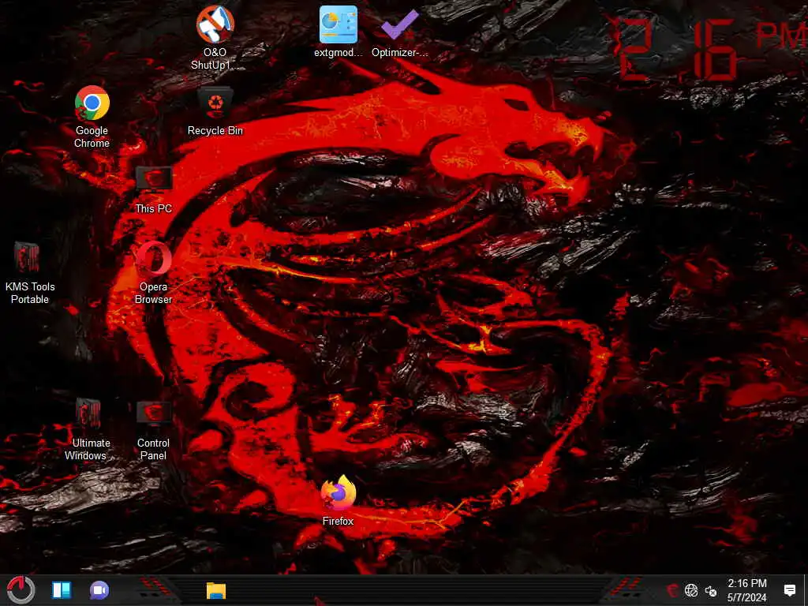Open the O&O ShutUp10 desktop shortcut
The image size is (808, 606).
click(x=215, y=37)
